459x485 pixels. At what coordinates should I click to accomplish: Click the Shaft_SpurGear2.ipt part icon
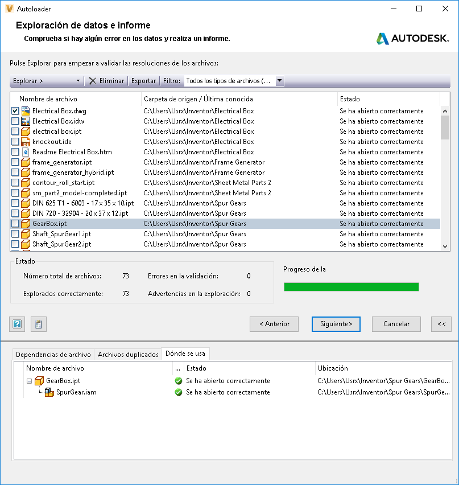point(26,244)
